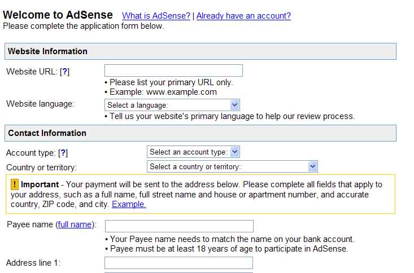Screen dimensions: 414x273
Task: Click the Website Information section header
Action: pyautogui.click(x=201, y=51)
